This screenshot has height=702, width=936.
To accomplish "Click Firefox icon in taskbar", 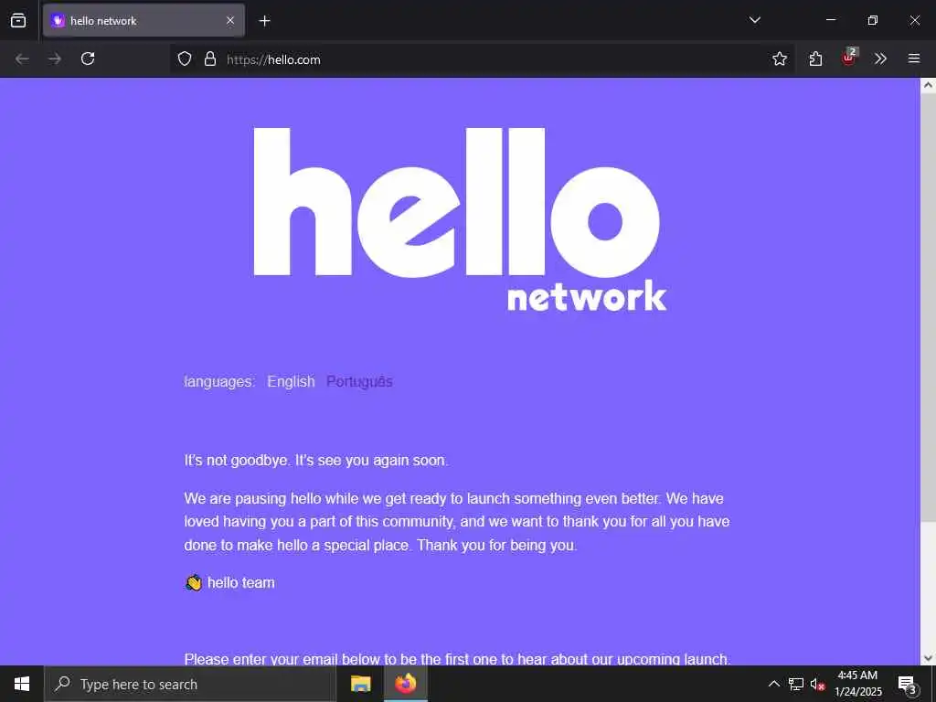I will (405, 684).
